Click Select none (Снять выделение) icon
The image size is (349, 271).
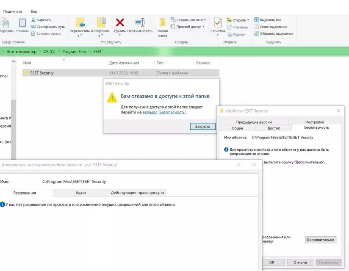click(x=257, y=27)
